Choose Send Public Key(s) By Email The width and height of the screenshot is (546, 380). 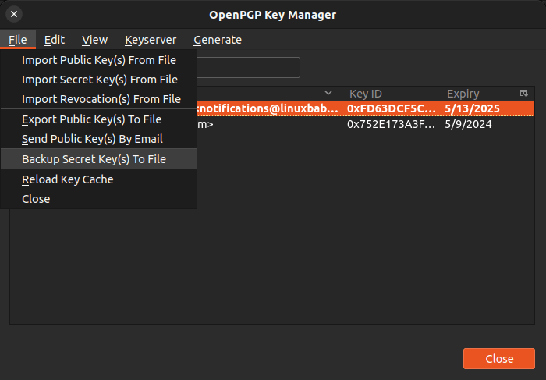point(92,139)
